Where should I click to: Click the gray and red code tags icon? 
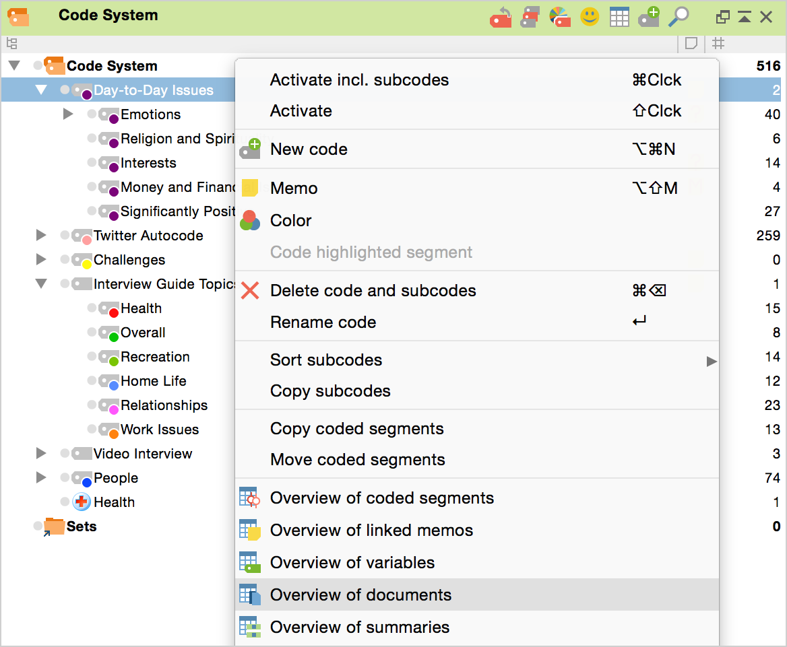tap(530, 18)
